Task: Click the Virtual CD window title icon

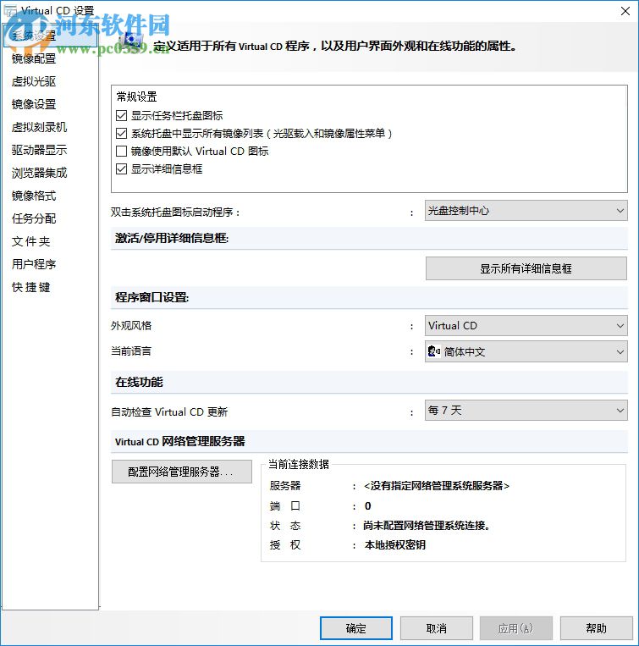Action: click(x=10, y=10)
